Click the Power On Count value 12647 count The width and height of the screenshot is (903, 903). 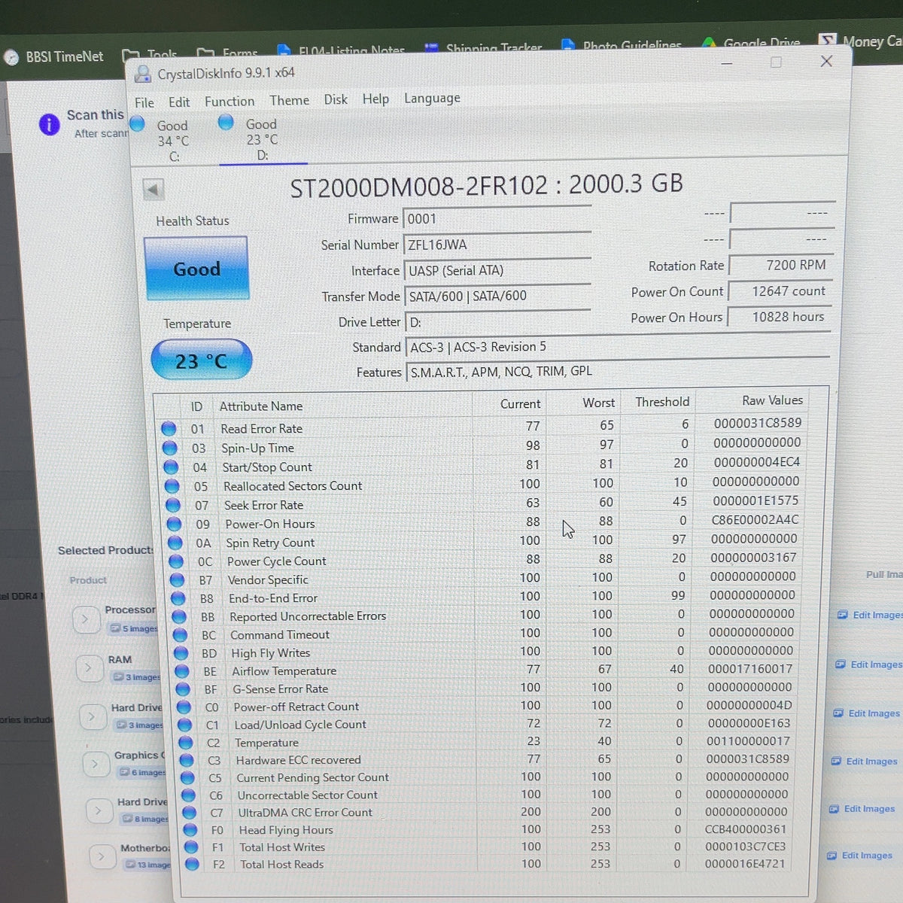tap(780, 290)
